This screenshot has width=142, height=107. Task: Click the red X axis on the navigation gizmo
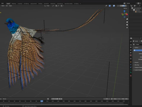coord(127,14)
